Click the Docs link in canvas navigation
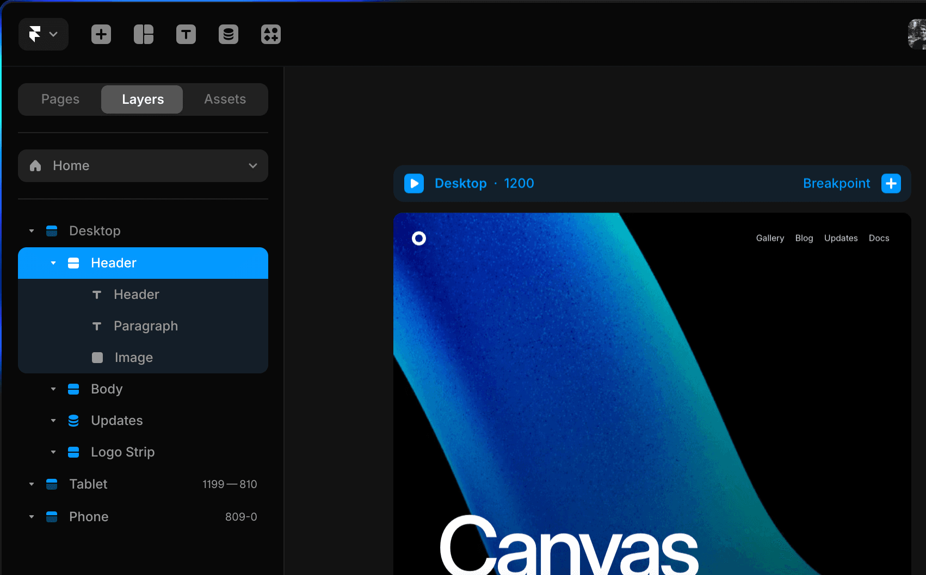The height and width of the screenshot is (575, 926). click(879, 238)
